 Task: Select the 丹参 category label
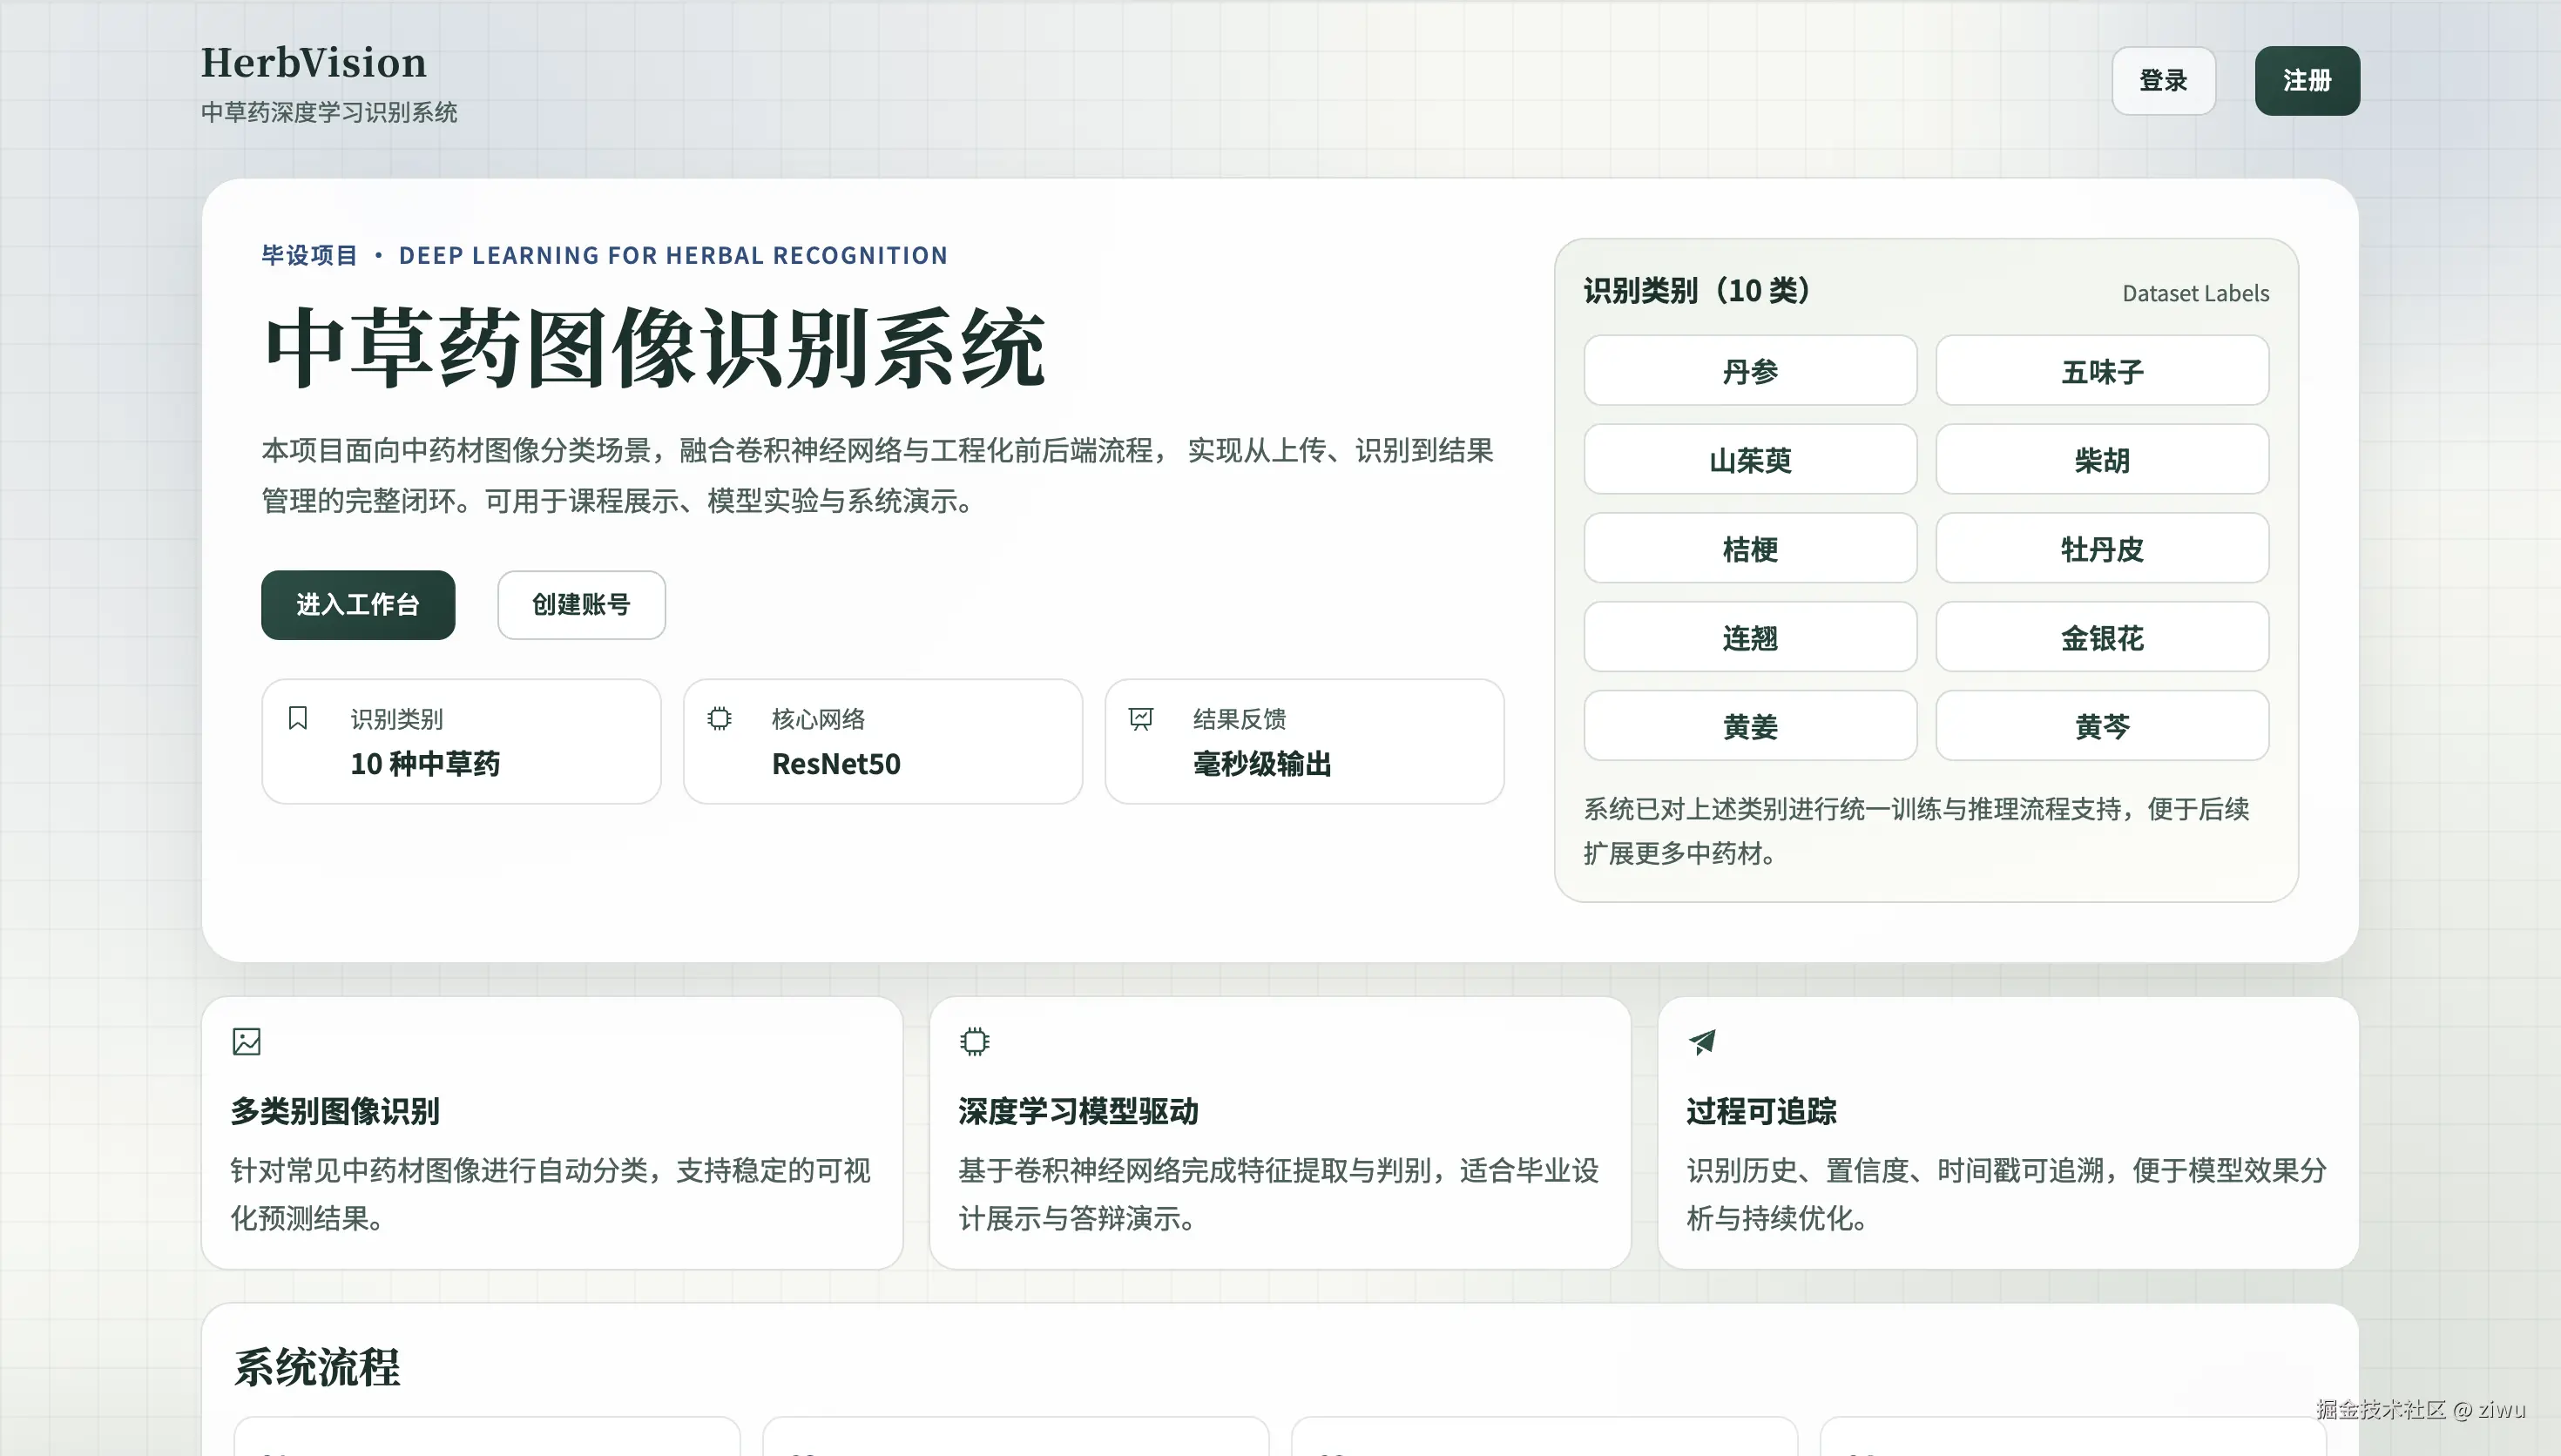1750,370
